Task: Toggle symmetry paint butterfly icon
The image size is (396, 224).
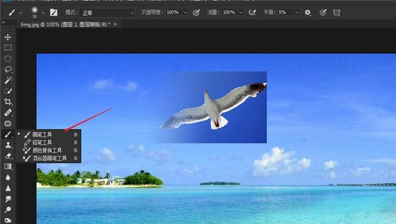Action: (x=337, y=12)
